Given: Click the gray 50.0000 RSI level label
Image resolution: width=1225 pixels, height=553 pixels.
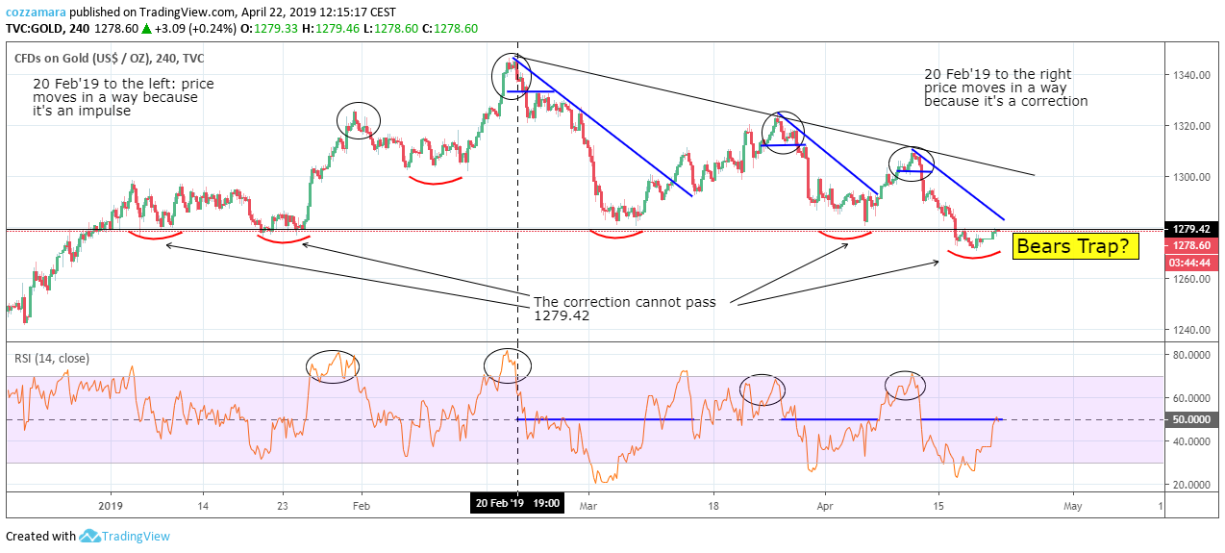Looking at the screenshot, I should click(1193, 419).
